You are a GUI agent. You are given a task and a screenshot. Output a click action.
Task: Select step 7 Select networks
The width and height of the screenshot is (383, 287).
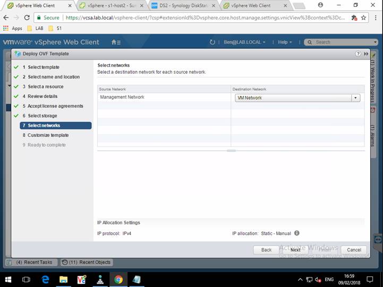pos(56,125)
